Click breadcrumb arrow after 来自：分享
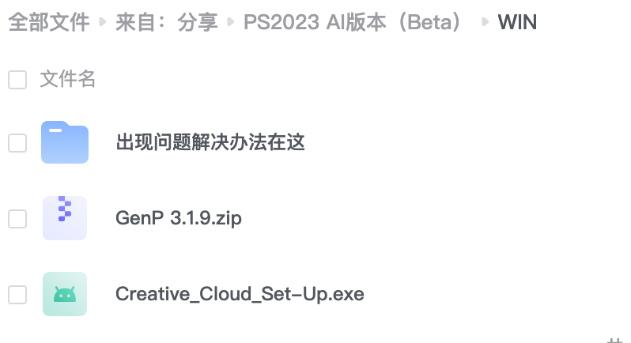This screenshot has height=343, width=631. (x=230, y=23)
